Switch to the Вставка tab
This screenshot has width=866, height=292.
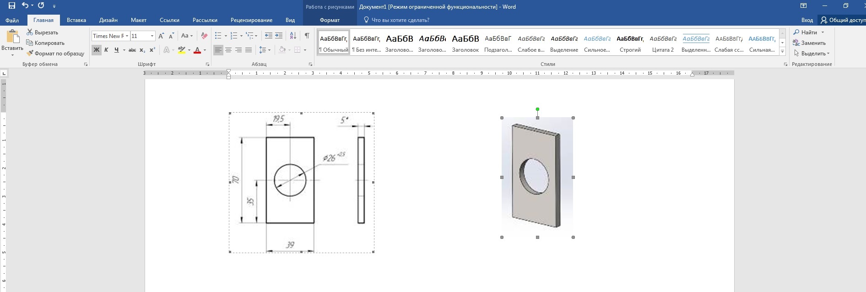pos(76,20)
